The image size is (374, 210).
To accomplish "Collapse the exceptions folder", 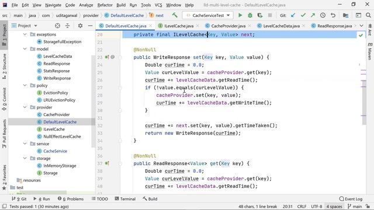I will coord(25,34).
